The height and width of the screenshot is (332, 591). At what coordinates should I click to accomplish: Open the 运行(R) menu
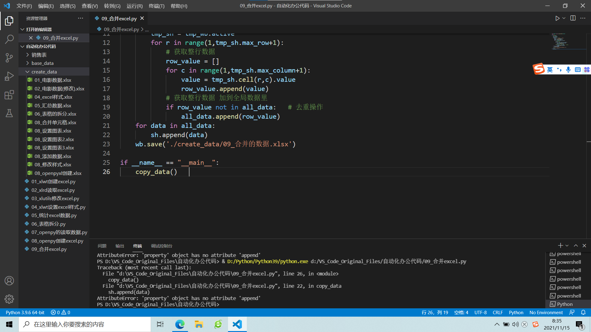click(x=134, y=6)
